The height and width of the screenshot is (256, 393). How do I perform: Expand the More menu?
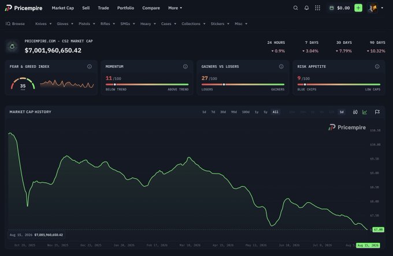175,8
